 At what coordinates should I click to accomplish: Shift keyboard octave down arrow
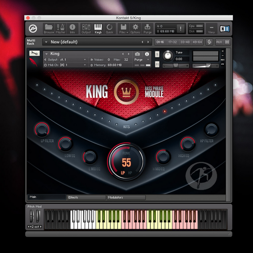pos(29,227)
